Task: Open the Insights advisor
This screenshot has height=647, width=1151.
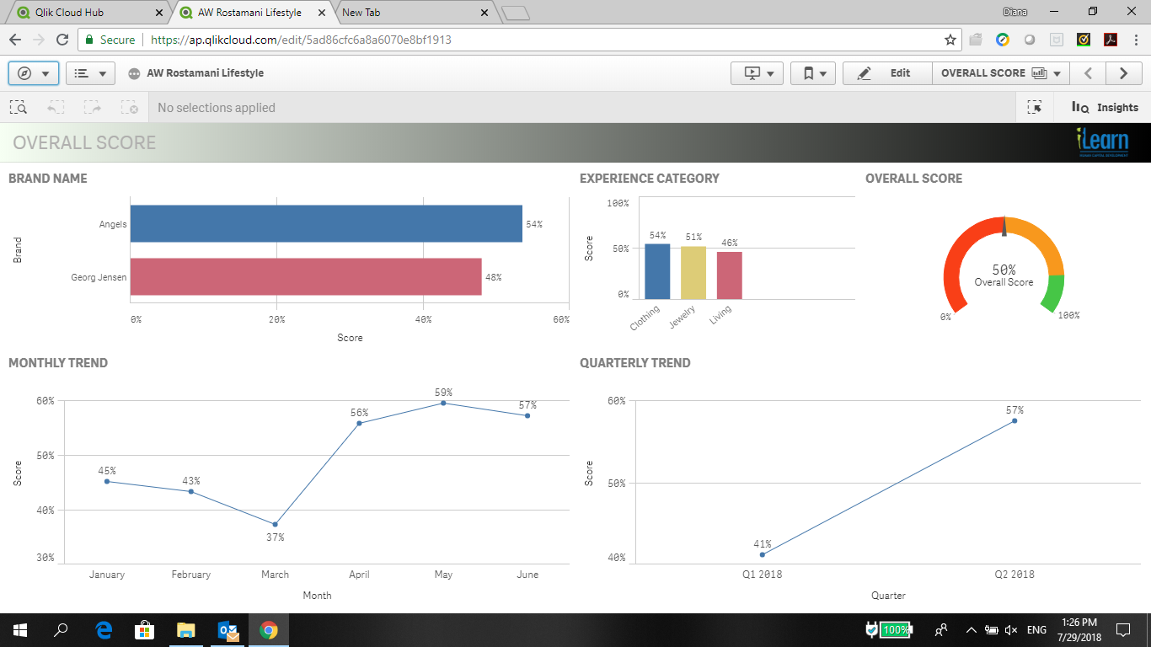Action: click(1104, 107)
